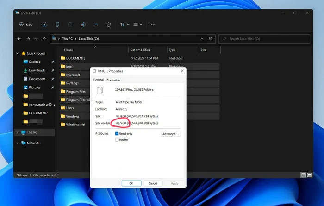The image size is (324, 206).
Task: Click Local Disk (C:) in address breadcrumb
Action: coord(89,39)
